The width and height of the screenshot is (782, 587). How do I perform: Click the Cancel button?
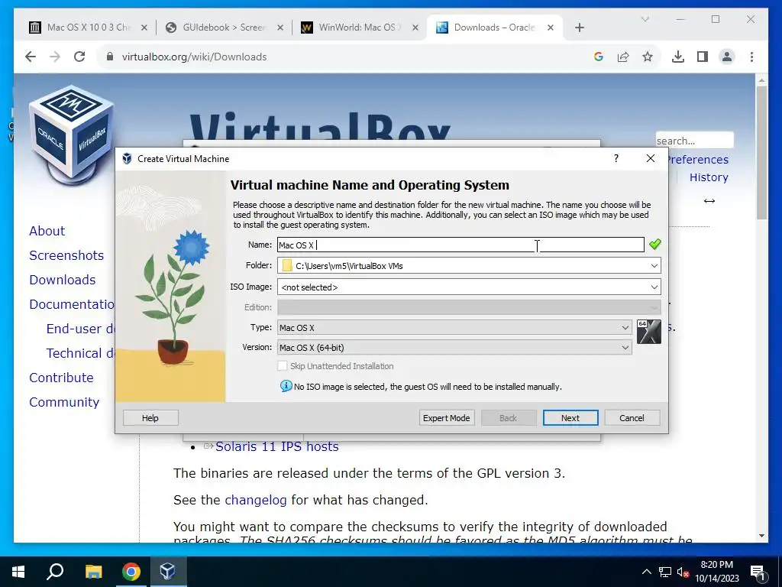[632, 418]
